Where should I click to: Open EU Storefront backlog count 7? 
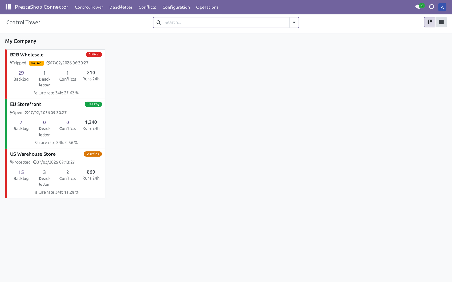coord(21,125)
